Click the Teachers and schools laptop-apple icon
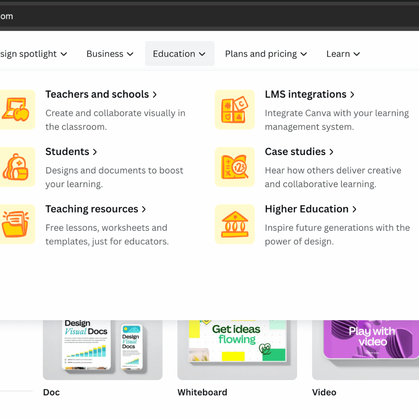This screenshot has height=419, width=419. click(x=16, y=109)
